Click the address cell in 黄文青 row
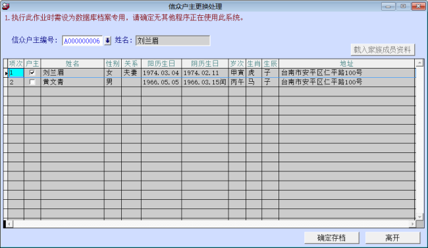428x248 pixels. 346,82
